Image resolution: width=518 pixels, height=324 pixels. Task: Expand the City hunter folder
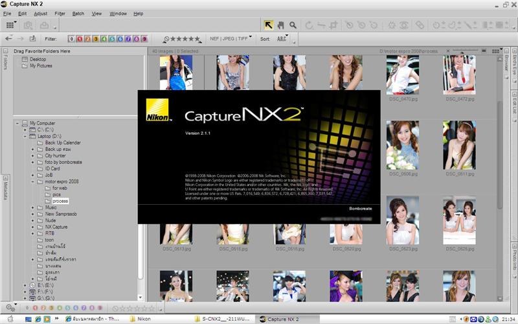[33, 156]
